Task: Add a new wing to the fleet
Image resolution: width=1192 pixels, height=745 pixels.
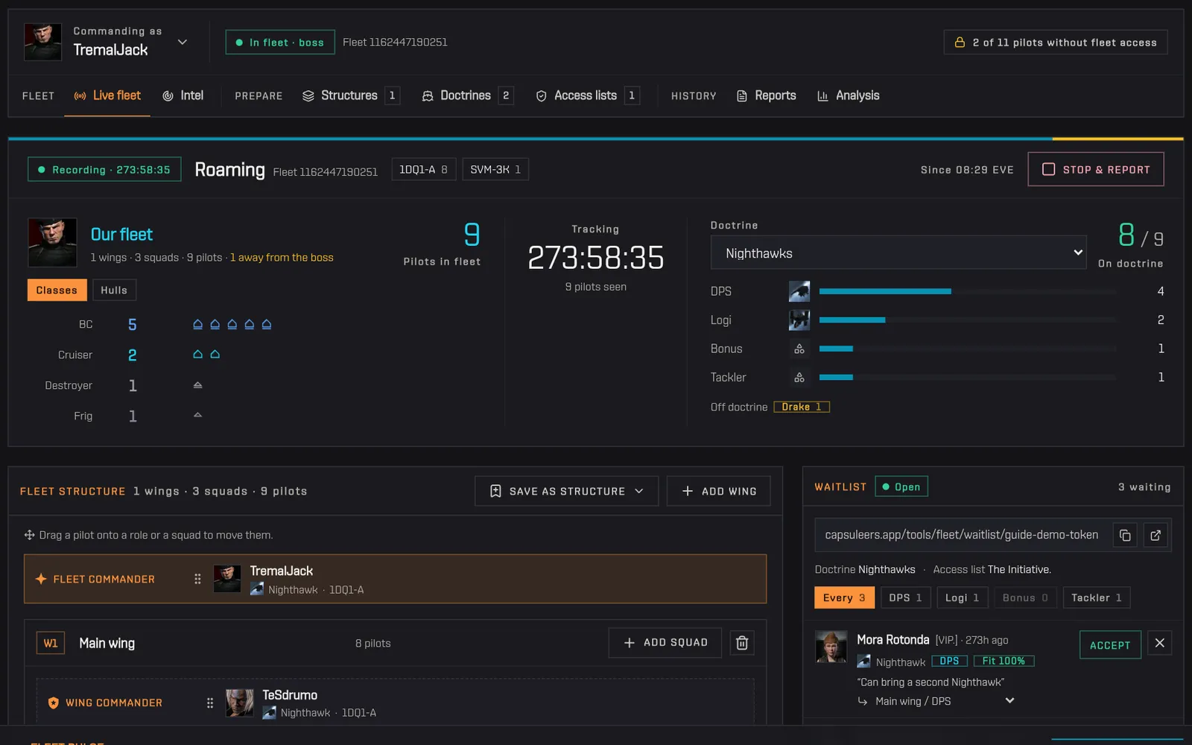Action: pyautogui.click(x=719, y=491)
